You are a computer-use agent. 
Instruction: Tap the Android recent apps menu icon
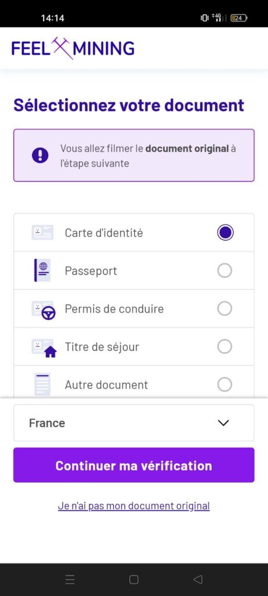(70, 579)
